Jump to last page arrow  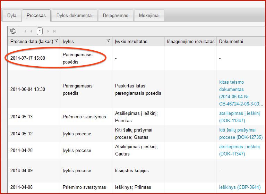point(54,31)
